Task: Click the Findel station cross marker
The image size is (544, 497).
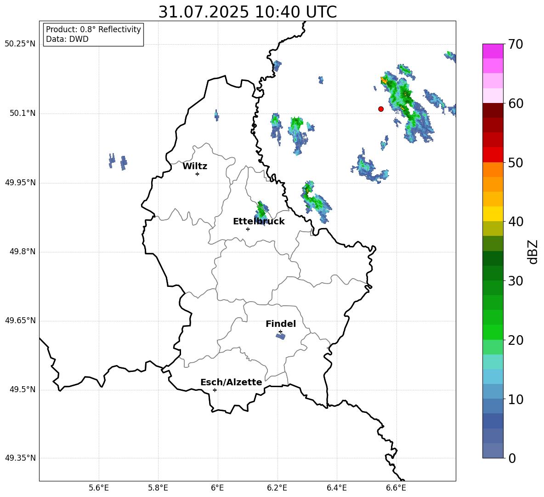Action: [280, 331]
